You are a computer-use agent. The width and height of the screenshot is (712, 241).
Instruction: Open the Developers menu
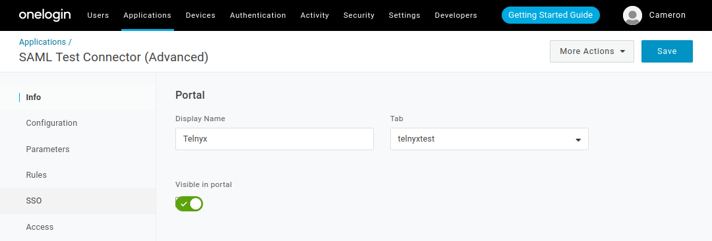pyautogui.click(x=456, y=15)
